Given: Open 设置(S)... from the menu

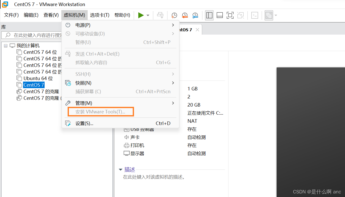Looking at the screenshot, I should (120, 124).
